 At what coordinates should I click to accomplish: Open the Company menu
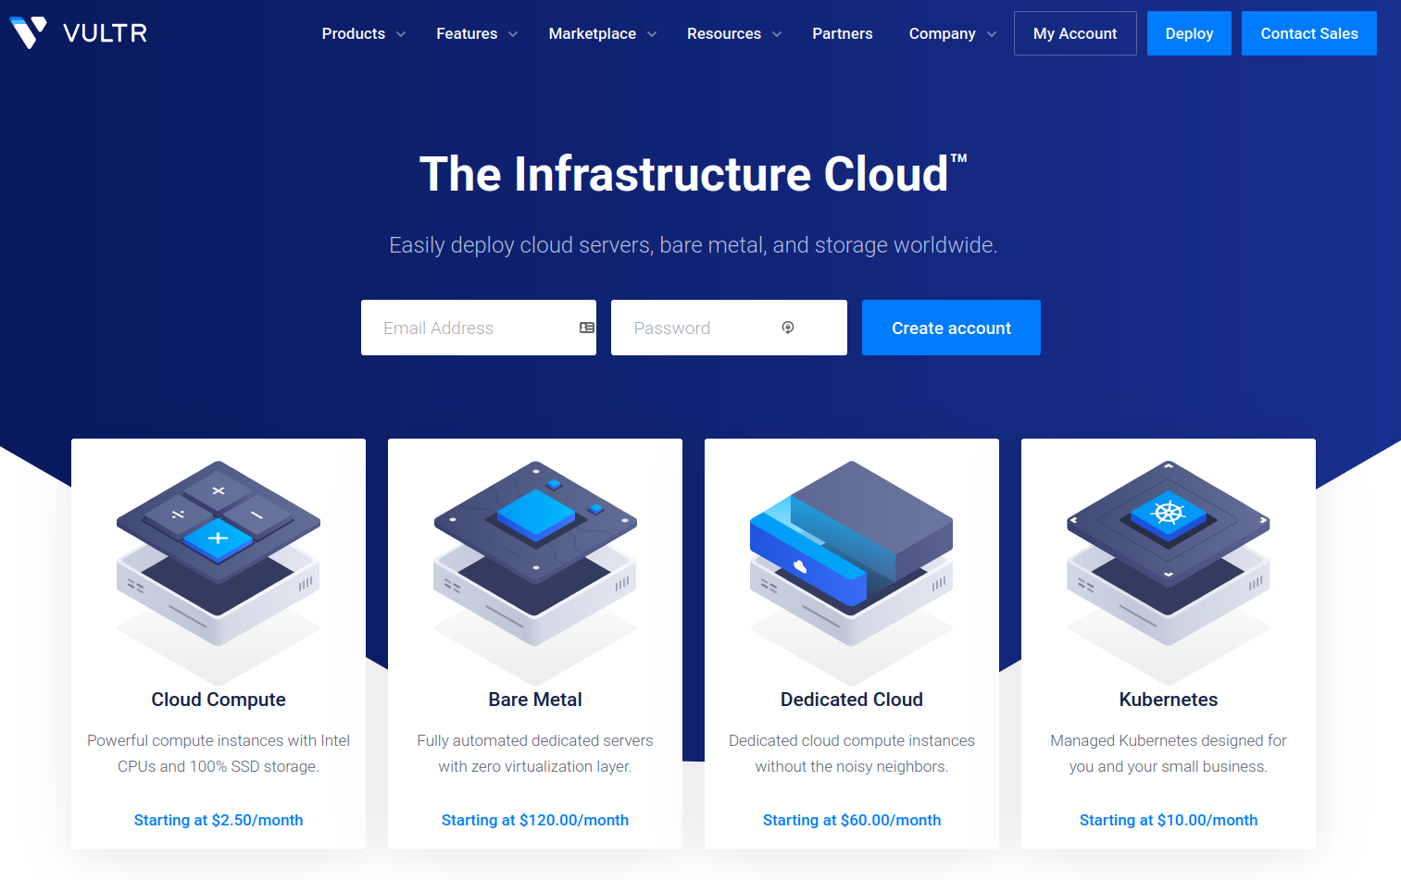(943, 33)
